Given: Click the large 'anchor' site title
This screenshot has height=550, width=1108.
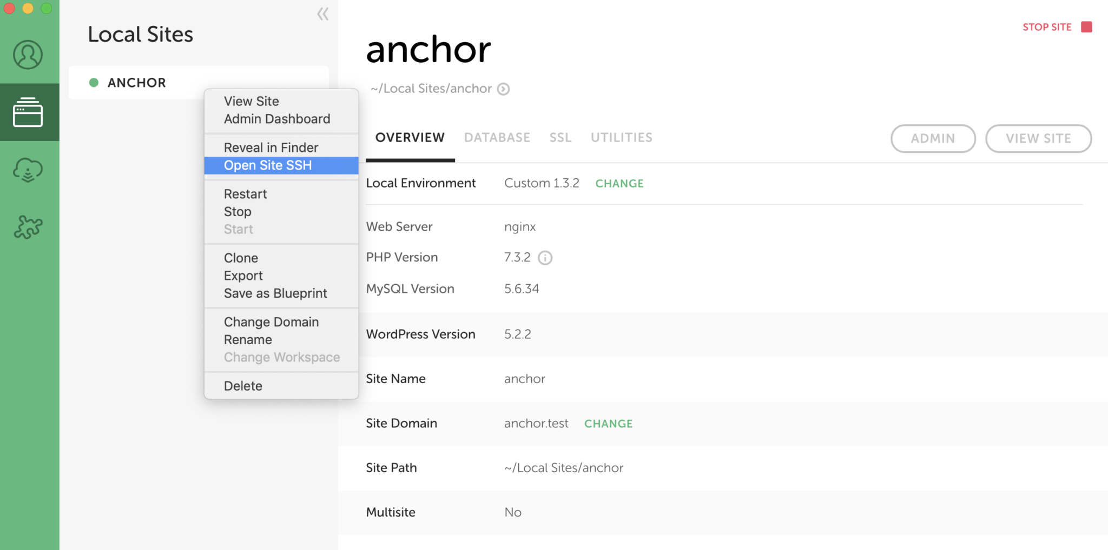Looking at the screenshot, I should coord(428,50).
